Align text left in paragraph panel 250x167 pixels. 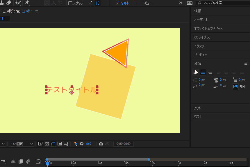(x=196, y=72)
